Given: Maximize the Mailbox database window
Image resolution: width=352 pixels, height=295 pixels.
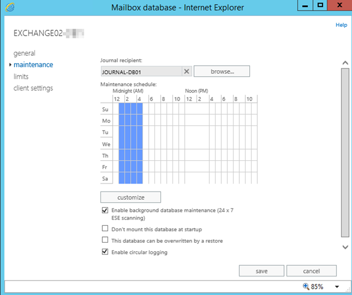Looking at the screenshot, I should pyautogui.click(x=320, y=5).
